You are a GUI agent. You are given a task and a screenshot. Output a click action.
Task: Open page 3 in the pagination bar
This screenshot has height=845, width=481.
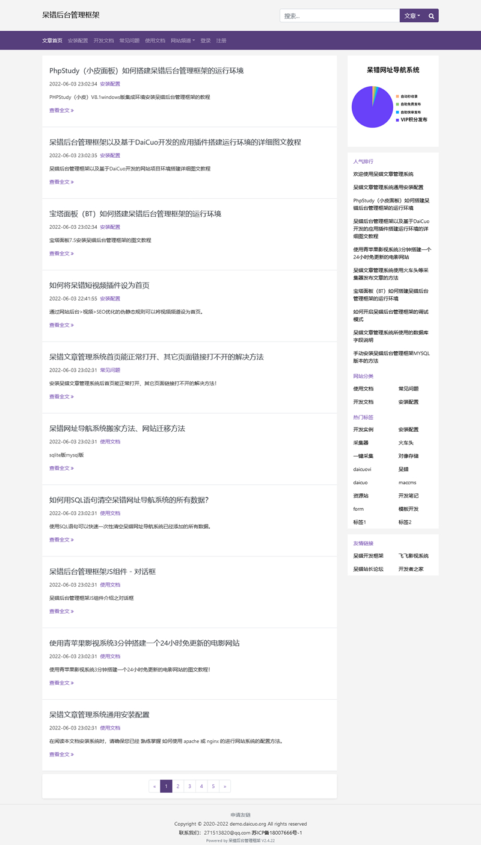click(x=189, y=786)
